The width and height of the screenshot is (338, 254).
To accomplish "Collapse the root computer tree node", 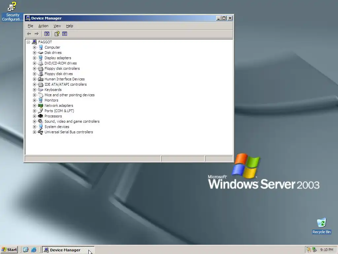I will [28, 42].
